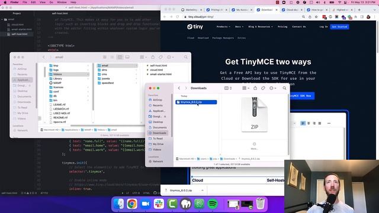This screenshot has width=379, height=213.
Task: Open the group-by menu in the Downloads window
Action: (246, 88)
